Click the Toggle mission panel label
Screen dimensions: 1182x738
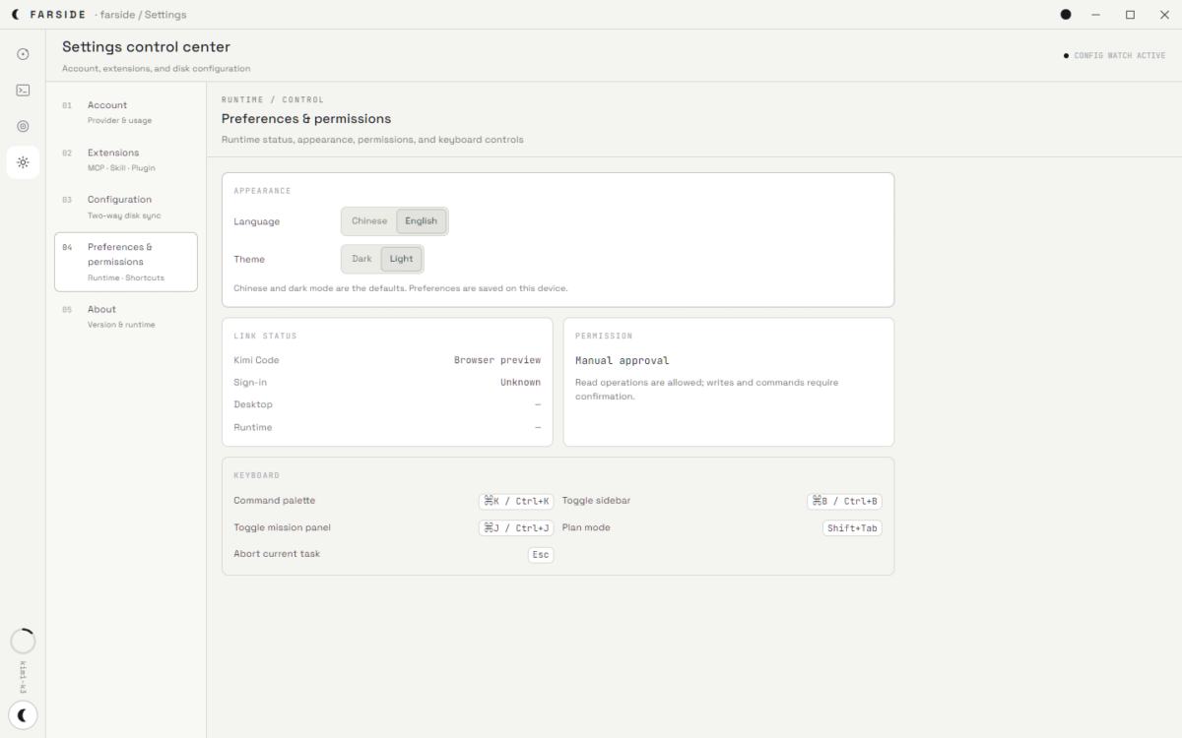click(x=282, y=527)
